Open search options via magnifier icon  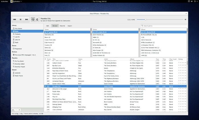(142, 26)
